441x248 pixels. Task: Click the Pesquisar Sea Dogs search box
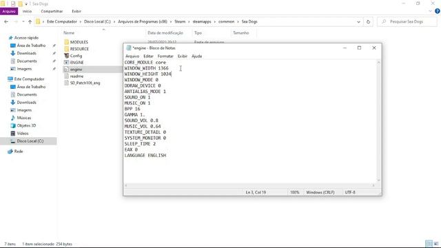pos(407,21)
